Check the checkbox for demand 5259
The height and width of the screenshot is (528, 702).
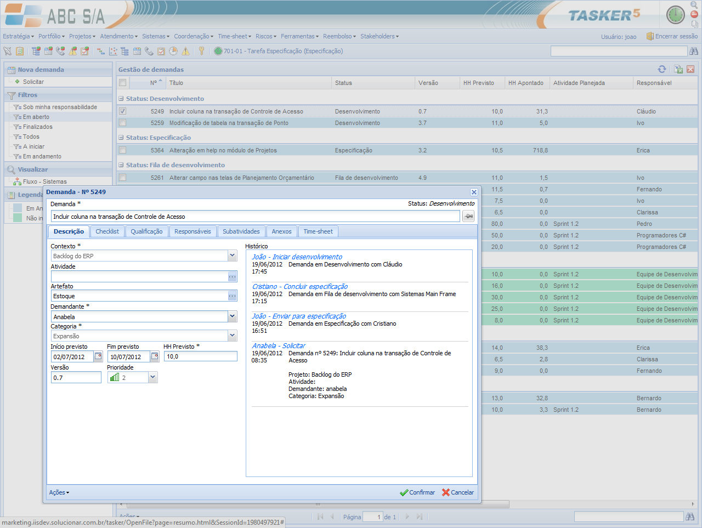pyautogui.click(x=123, y=123)
